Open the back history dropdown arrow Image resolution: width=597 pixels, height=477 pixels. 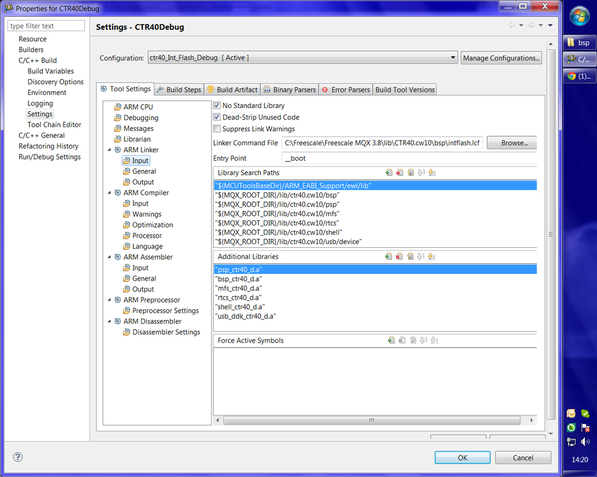(521, 26)
